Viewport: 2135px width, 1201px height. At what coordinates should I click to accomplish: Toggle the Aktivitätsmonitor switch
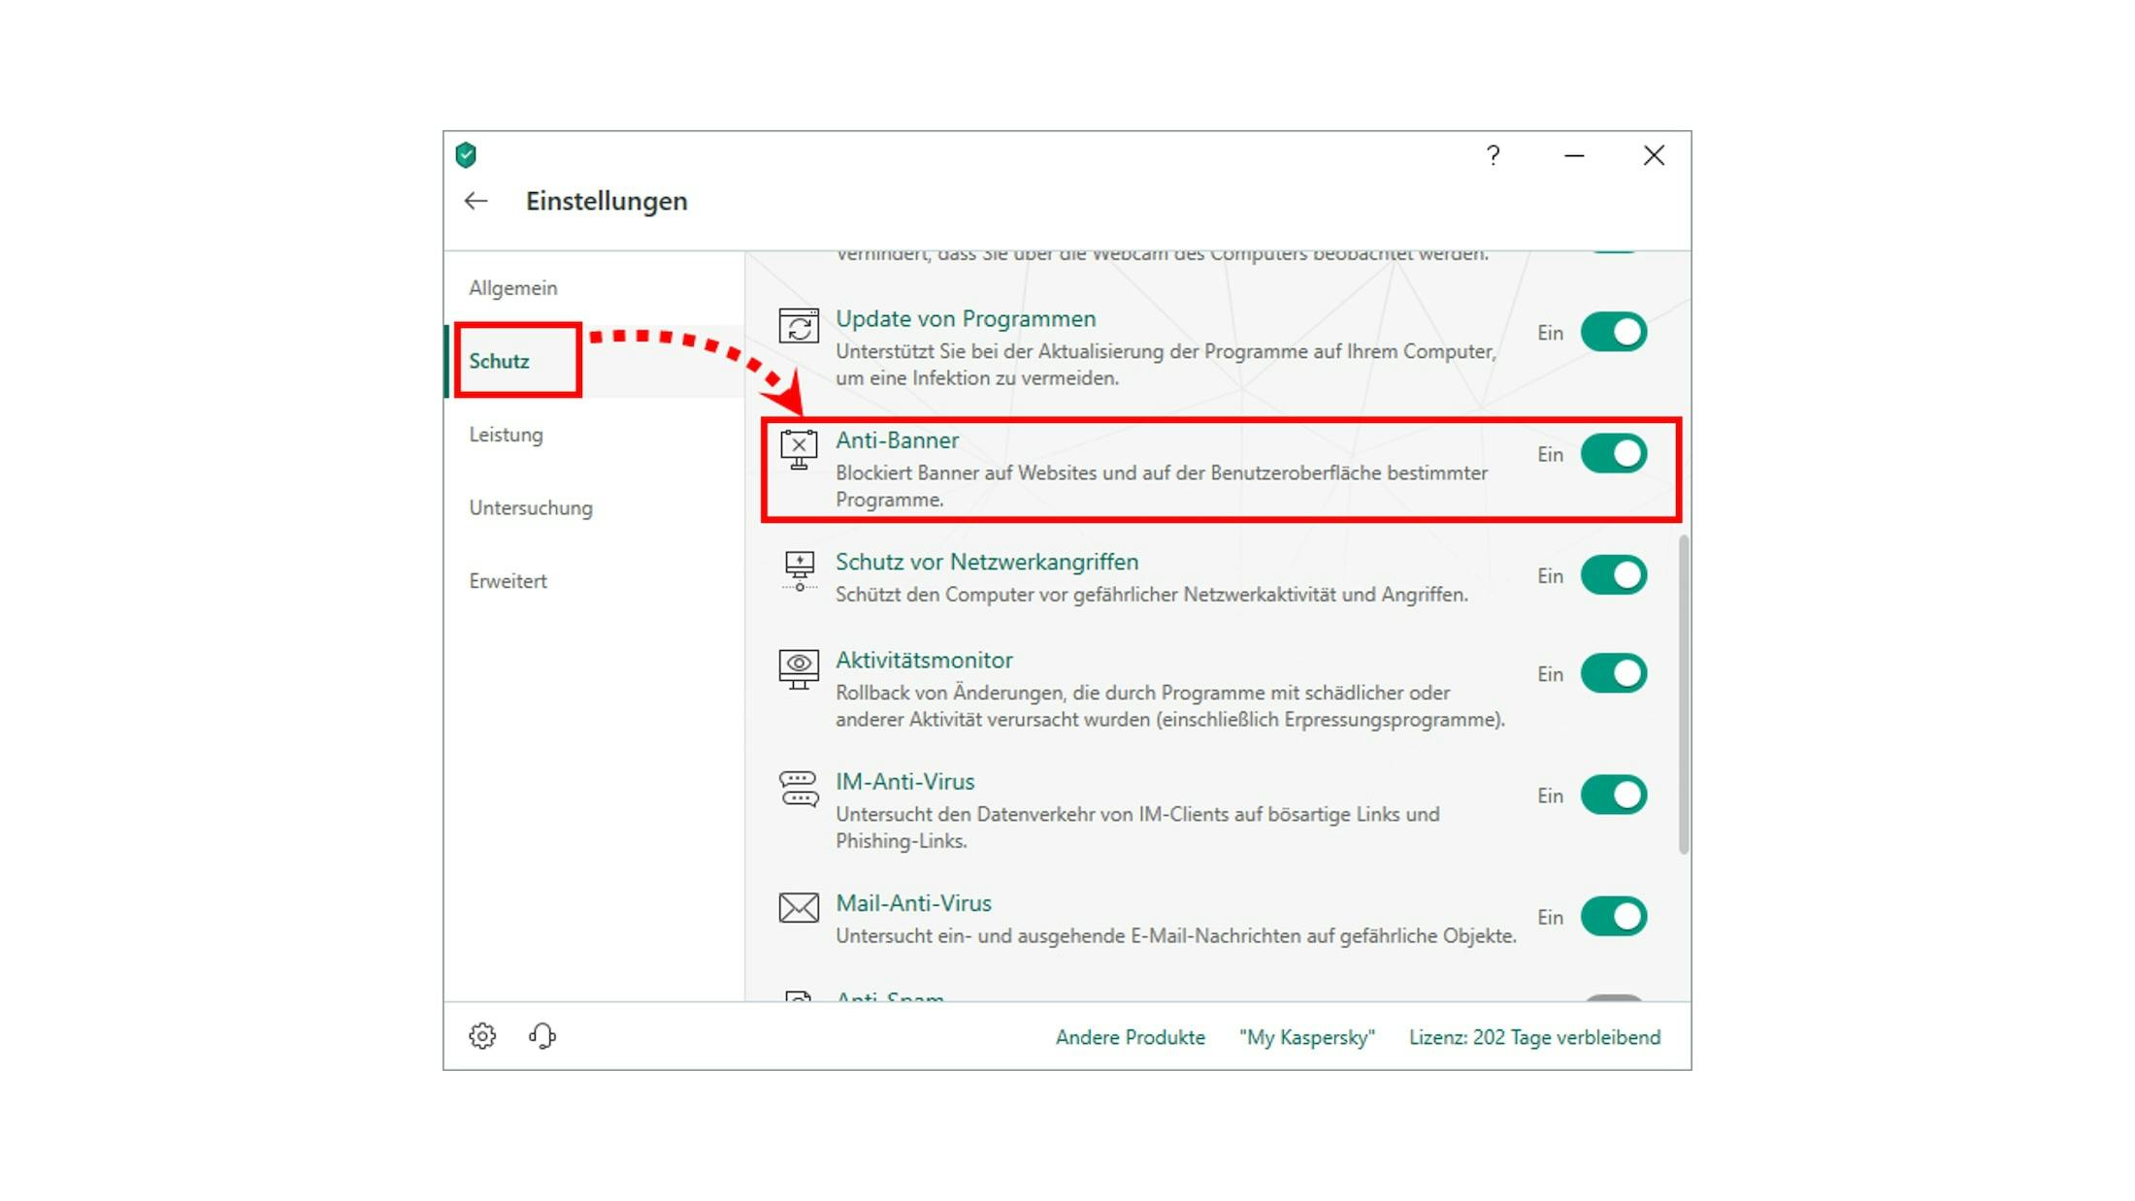[1614, 673]
